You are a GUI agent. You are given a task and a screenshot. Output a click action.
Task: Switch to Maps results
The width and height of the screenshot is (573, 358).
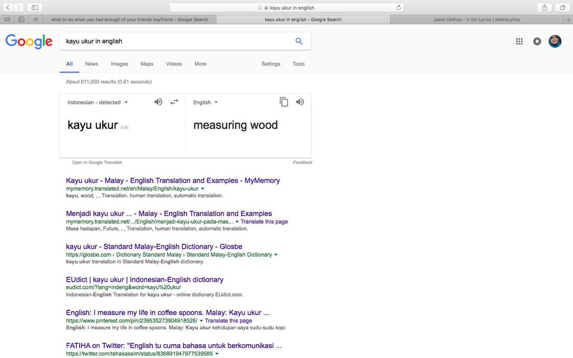[147, 64]
